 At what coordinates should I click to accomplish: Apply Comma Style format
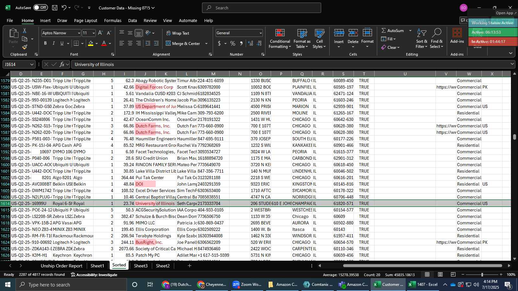pos(241,43)
